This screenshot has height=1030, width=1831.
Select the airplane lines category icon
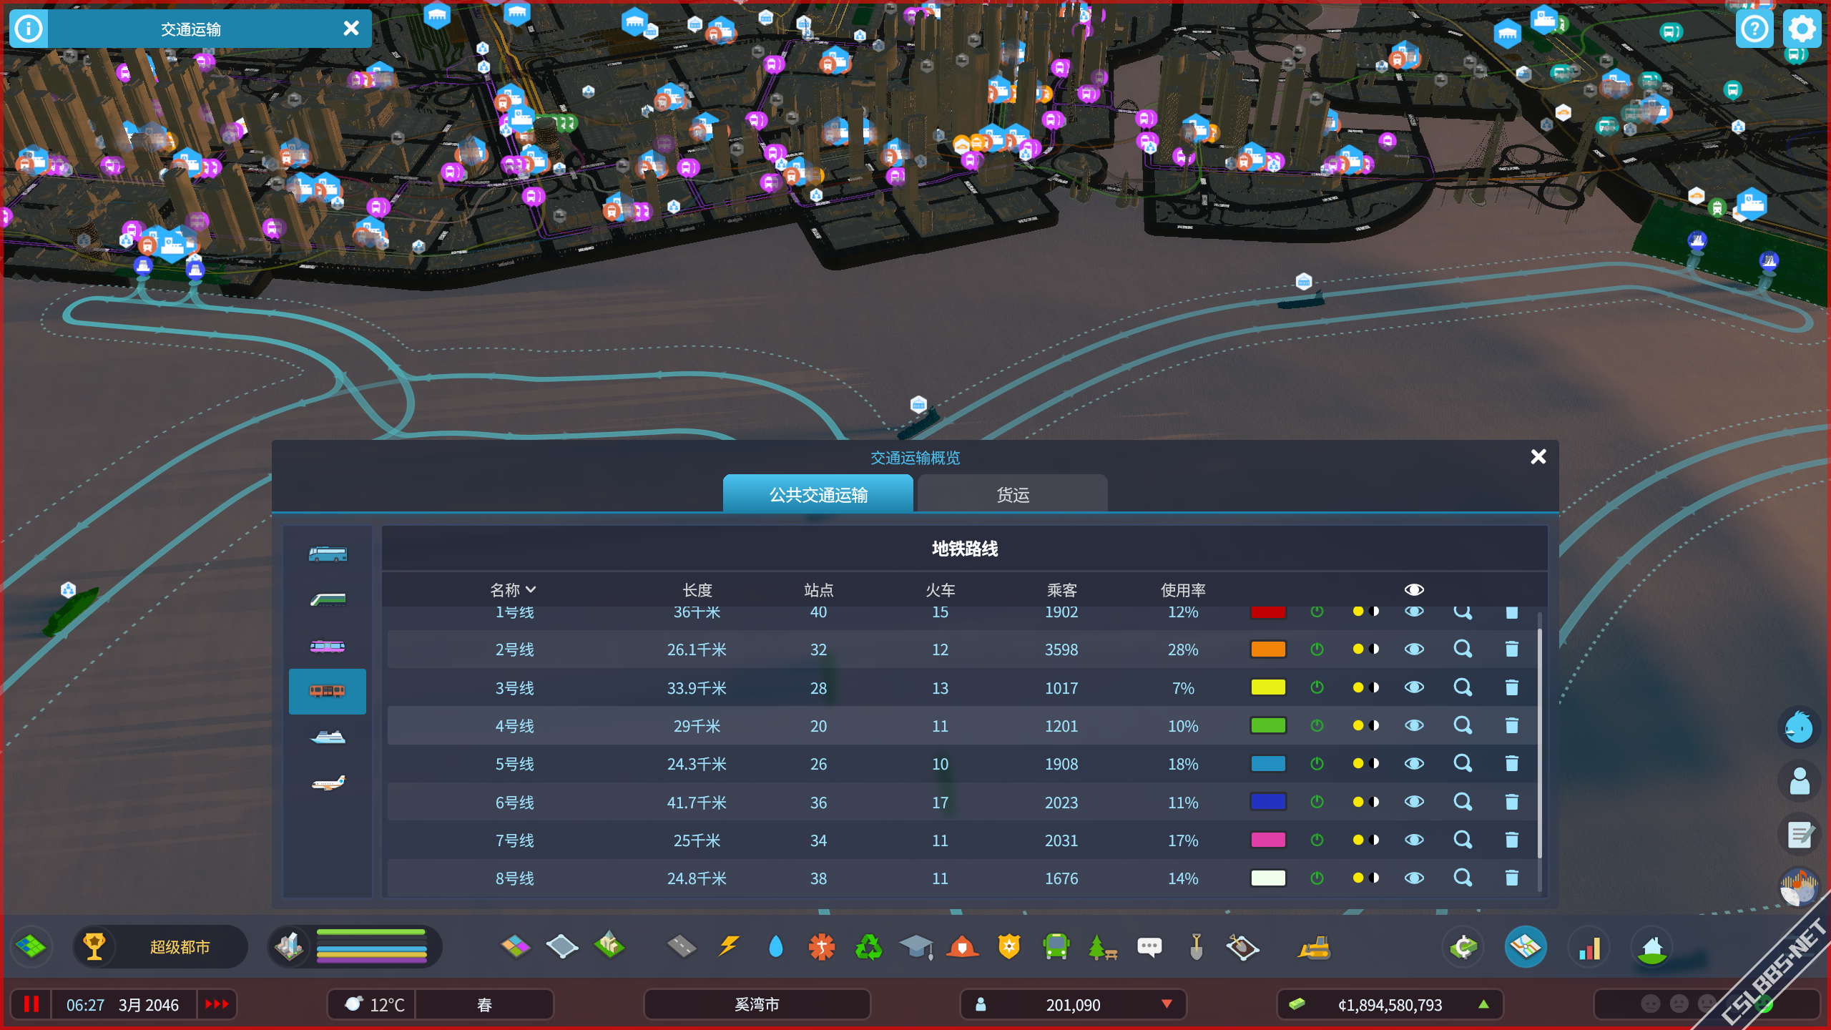[328, 783]
